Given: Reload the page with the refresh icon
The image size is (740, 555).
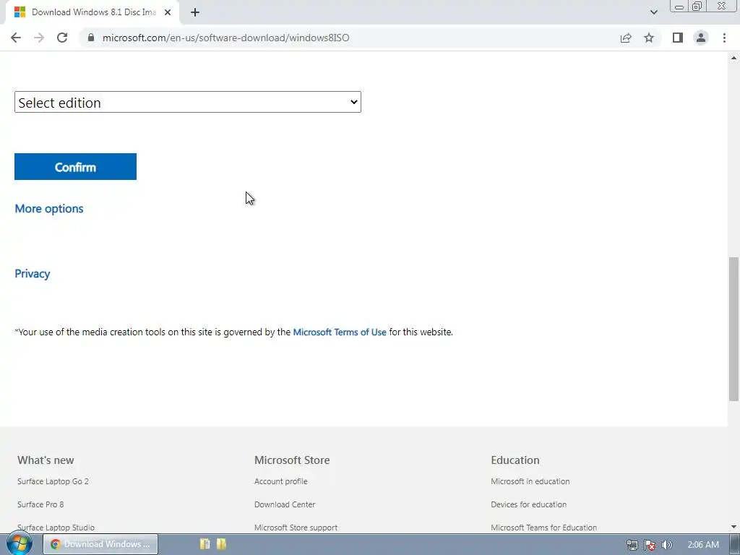Looking at the screenshot, I should click(x=62, y=38).
